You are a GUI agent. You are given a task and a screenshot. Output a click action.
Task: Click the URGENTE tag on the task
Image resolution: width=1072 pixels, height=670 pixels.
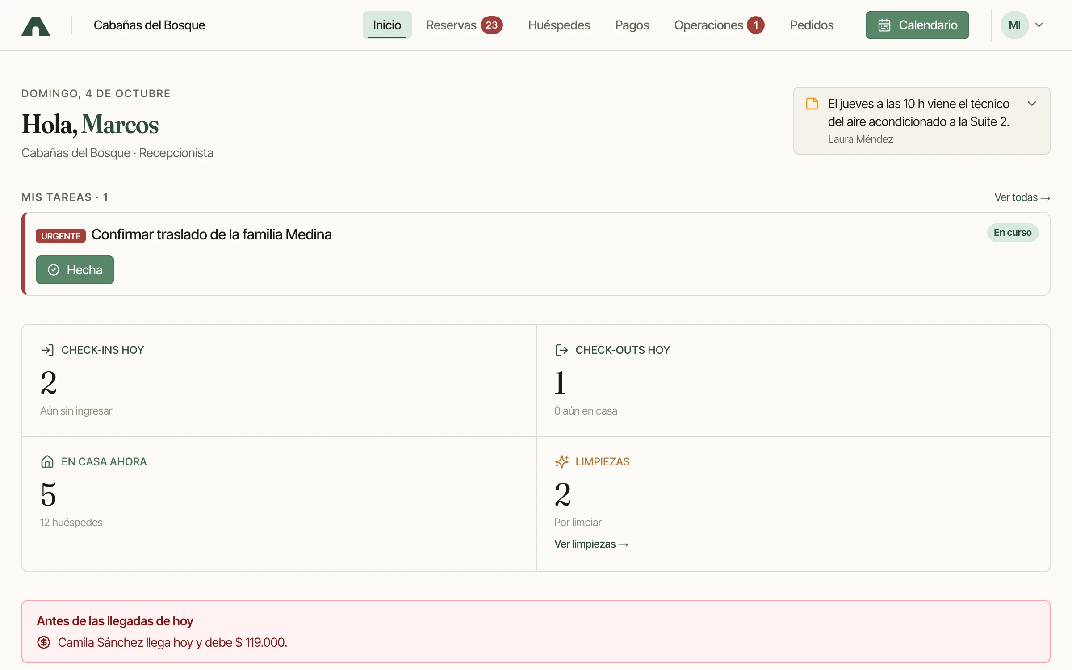(x=61, y=236)
